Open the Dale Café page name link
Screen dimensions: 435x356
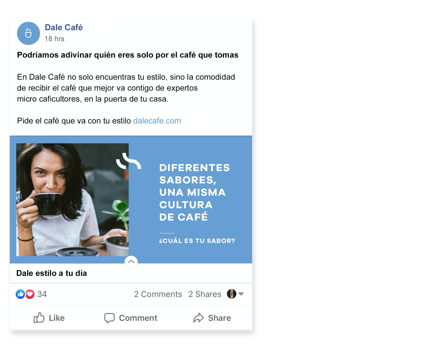click(x=64, y=27)
